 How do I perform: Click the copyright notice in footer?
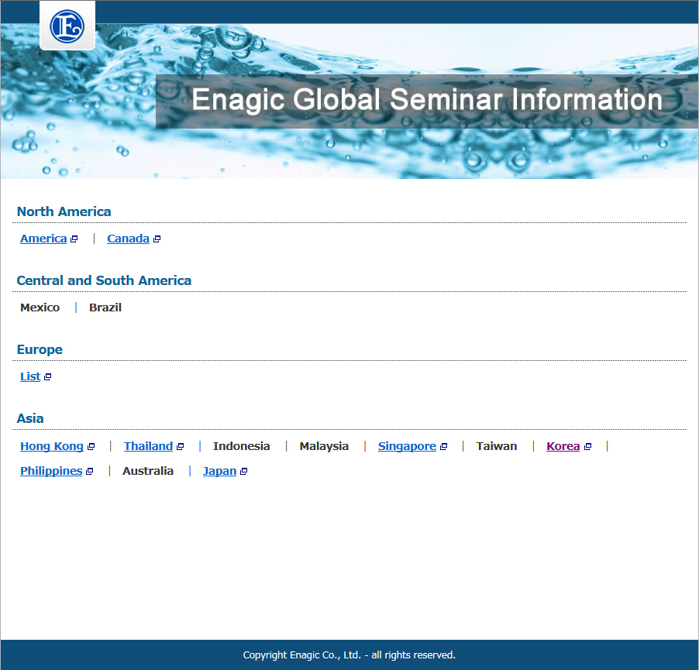[x=349, y=655]
